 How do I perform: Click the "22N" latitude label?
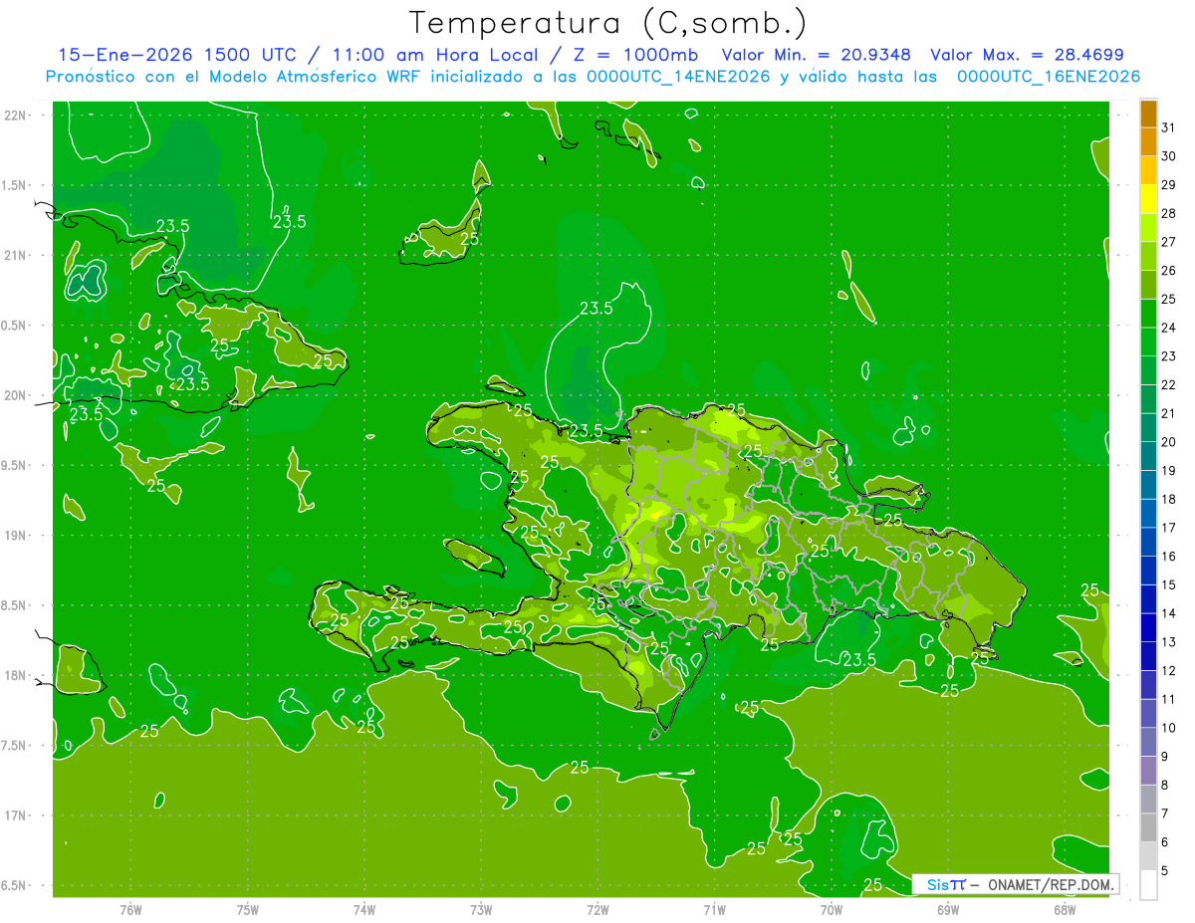pyautogui.click(x=15, y=115)
